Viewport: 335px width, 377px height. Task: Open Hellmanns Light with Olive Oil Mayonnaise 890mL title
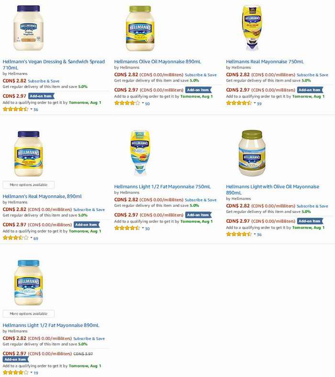[x=273, y=189]
